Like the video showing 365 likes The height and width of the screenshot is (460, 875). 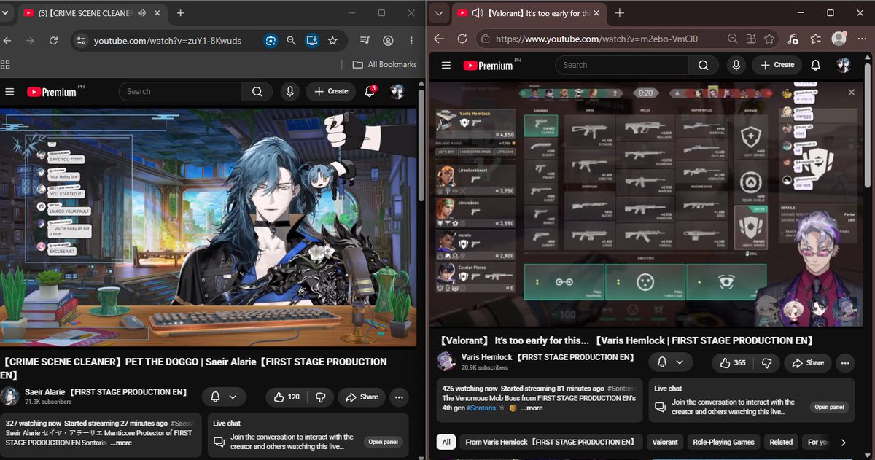tap(733, 362)
